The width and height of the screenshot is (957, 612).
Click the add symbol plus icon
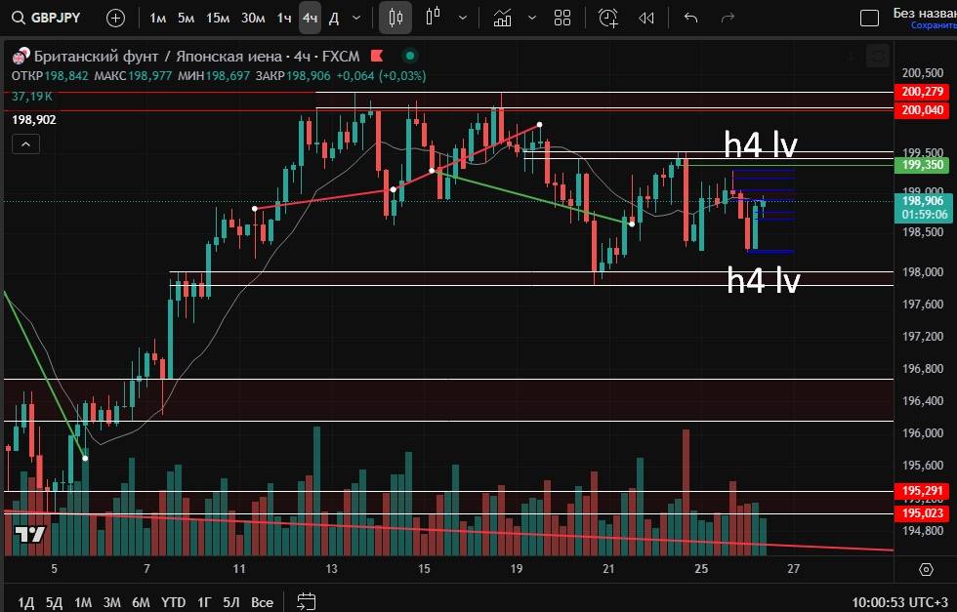[x=115, y=18]
